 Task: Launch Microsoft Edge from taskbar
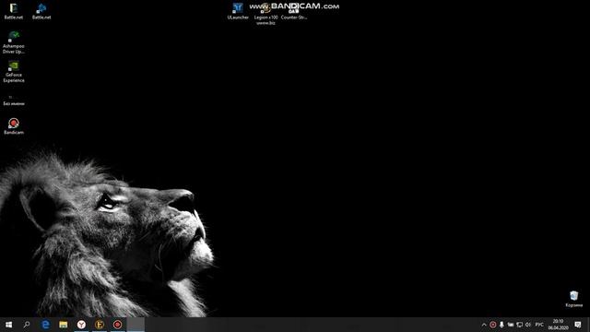45,325
